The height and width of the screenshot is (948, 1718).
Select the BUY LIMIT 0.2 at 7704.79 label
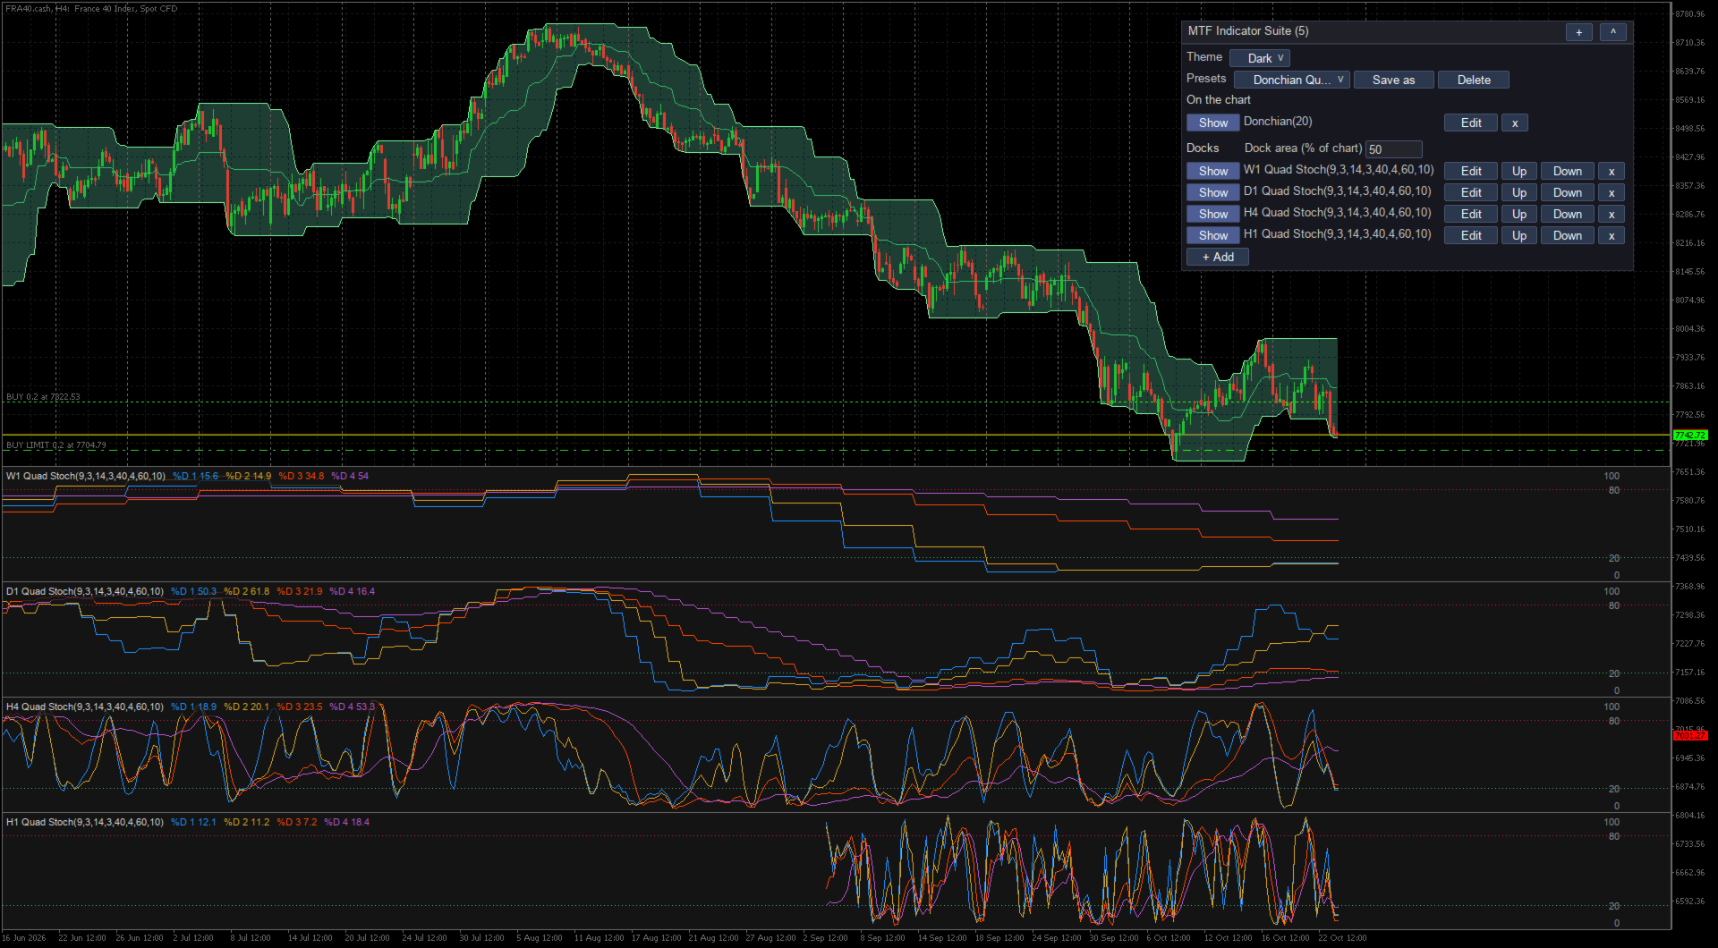[x=55, y=445]
